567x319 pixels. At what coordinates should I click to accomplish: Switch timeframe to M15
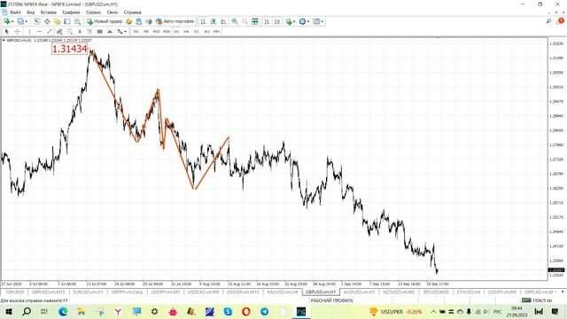click(x=156, y=32)
